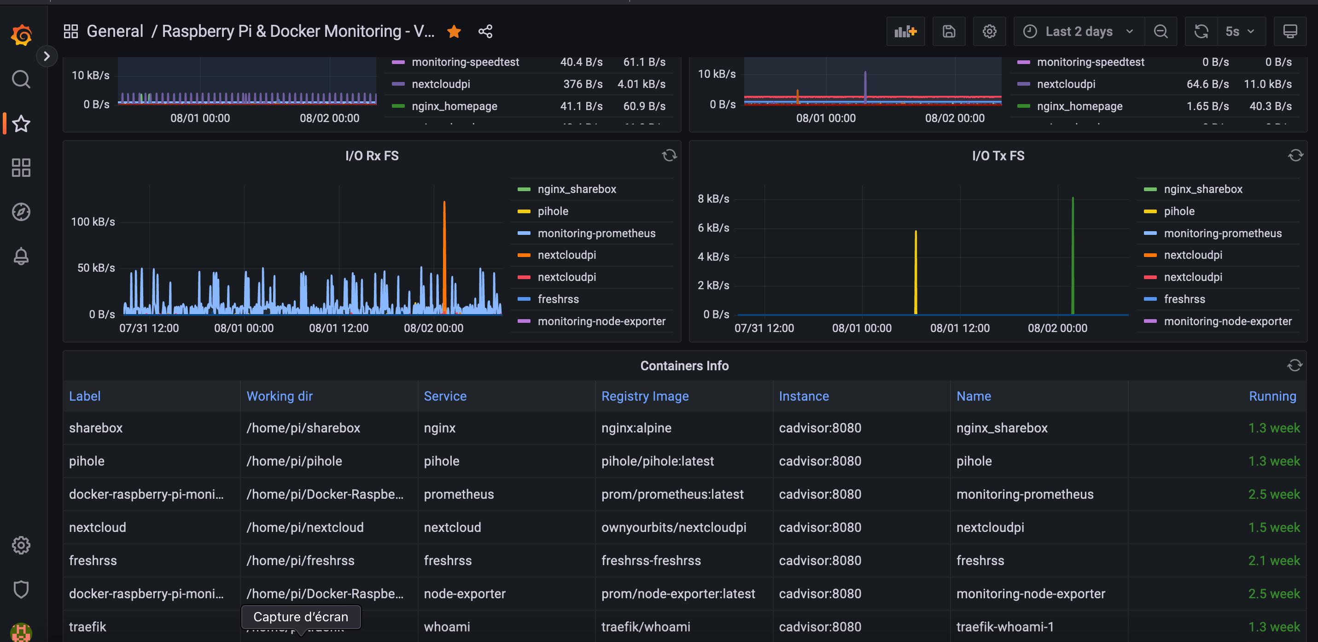Open Alerting bell in sidebar

pyautogui.click(x=21, y=256)
